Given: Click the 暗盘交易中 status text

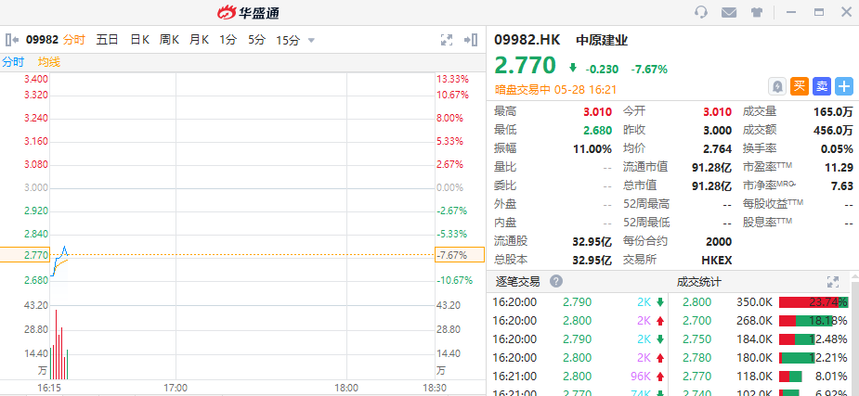Looking at the screenshot, I should coord(523,89).
